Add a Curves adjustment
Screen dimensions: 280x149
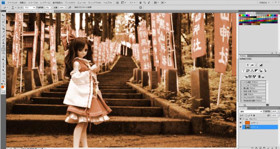(256, 65)
